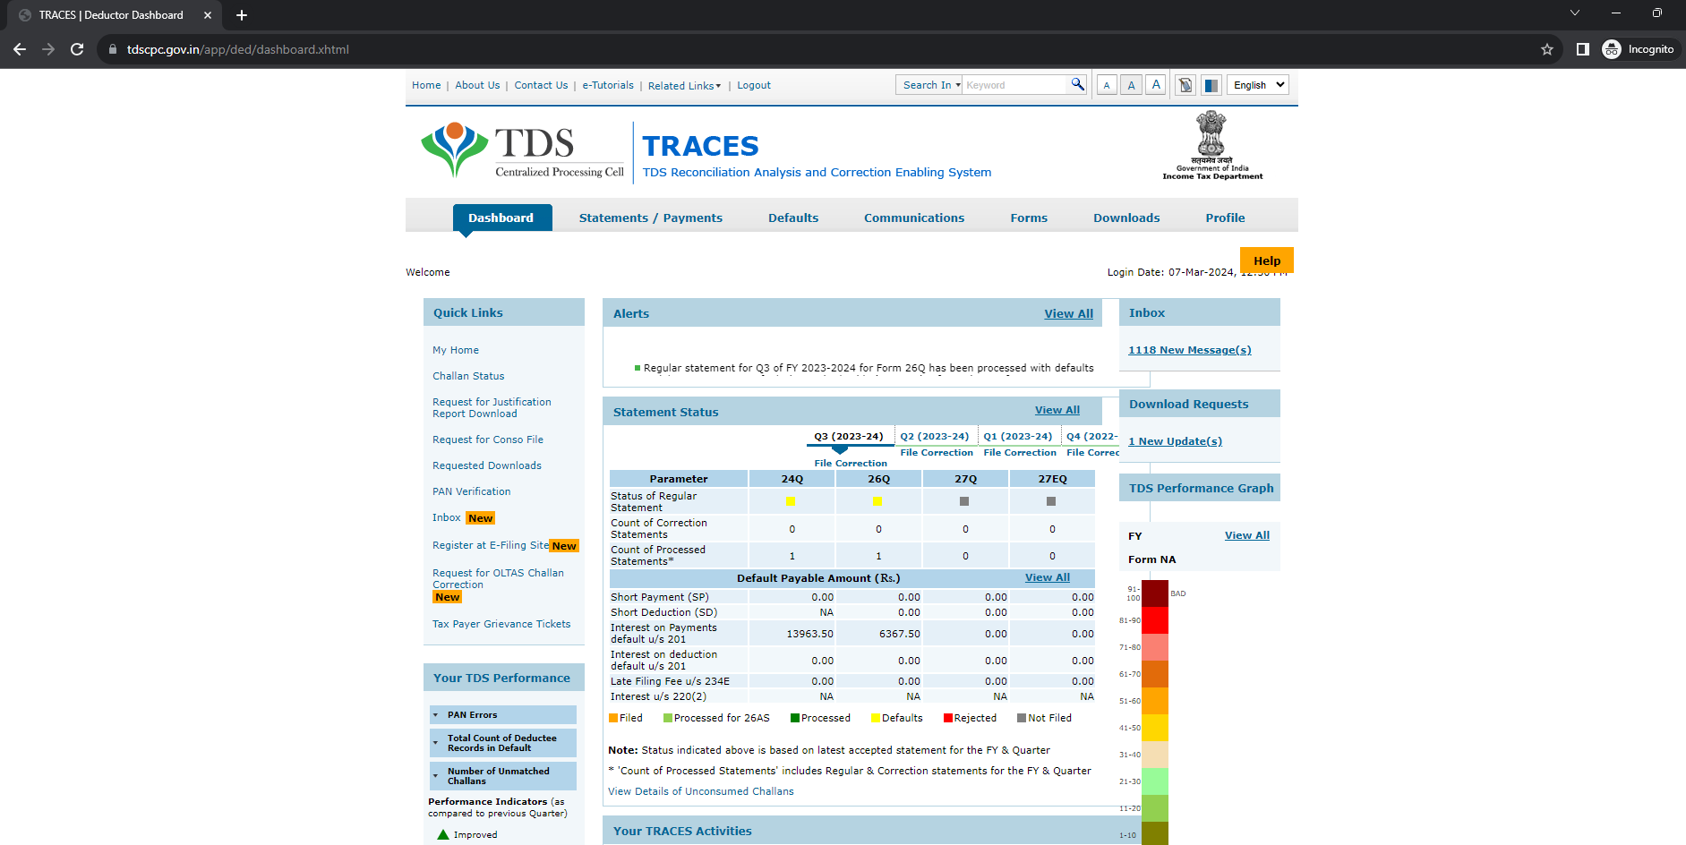Go back using browser back arrow
Screen dimensions: 1686x845
click(20, 49)
